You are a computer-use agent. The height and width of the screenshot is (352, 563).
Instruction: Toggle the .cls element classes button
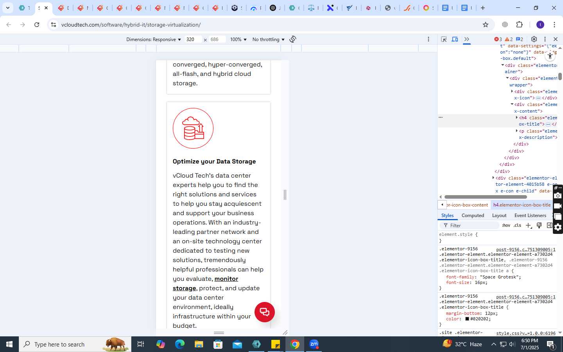(517, 225)
